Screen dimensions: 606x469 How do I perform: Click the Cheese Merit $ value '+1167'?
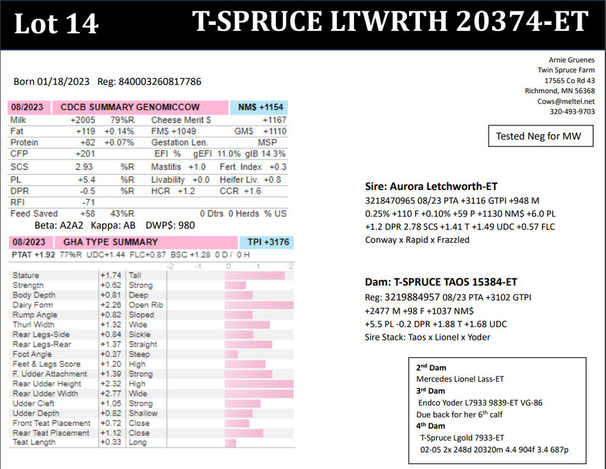[x=275, y=120]
